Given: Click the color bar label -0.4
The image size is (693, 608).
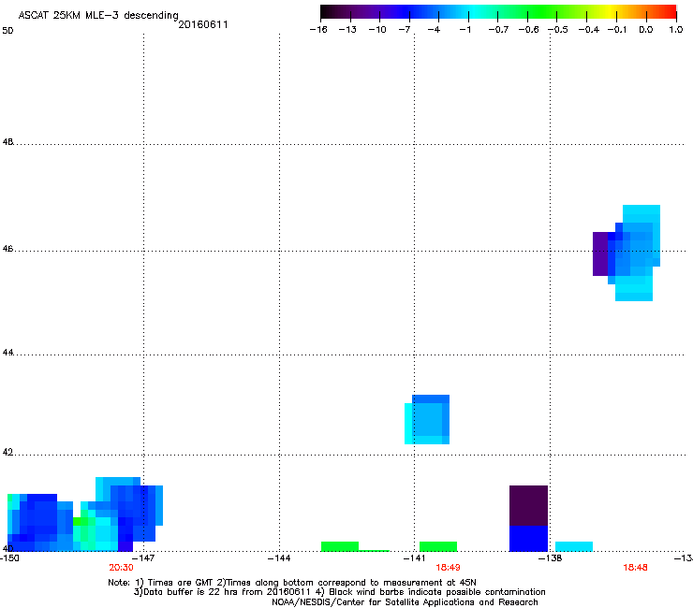Looking at the screenshot, I should [589, 30].
